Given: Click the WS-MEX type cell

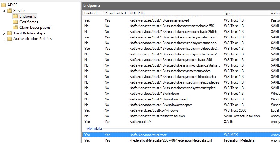Looking at the screenshot, I should click(231, 135).
